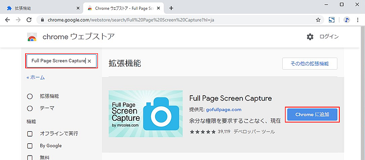Close the 拡張機能 tab

[78, 8]
